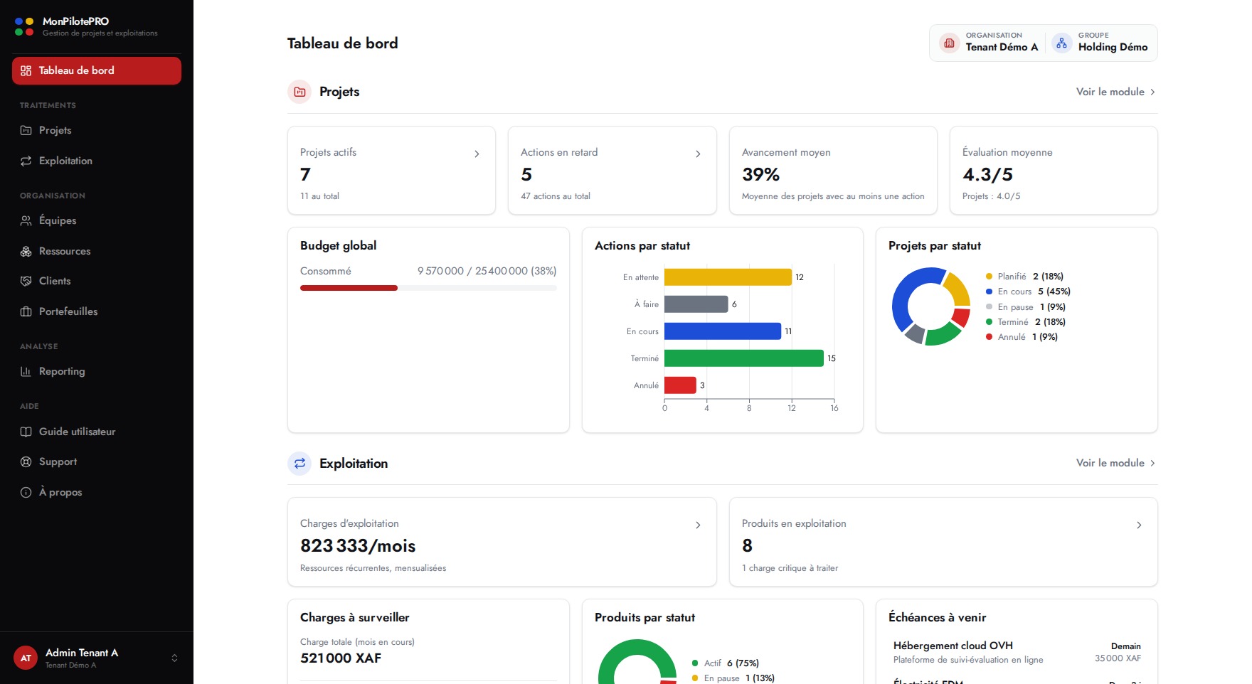Screen dimensions: 1252x684
Task: Open Guide utilisateur
Action: [x=97, y=432]
